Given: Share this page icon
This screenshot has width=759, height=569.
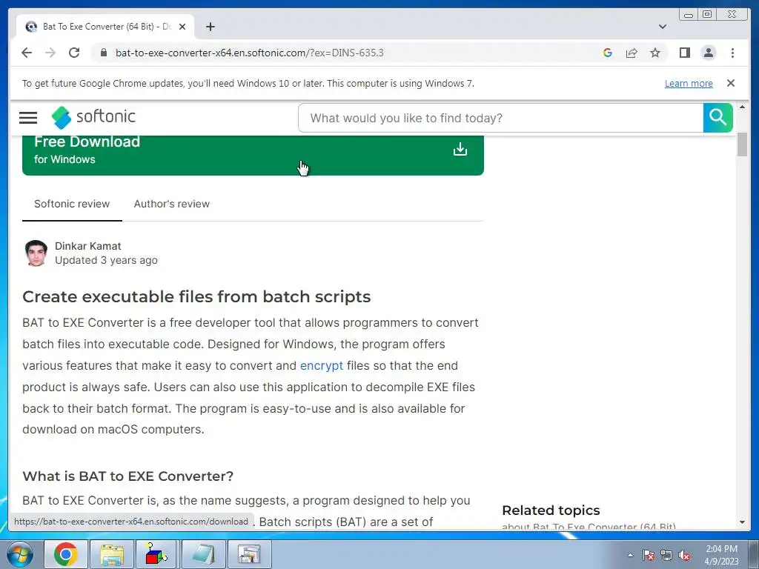Looking at the screenshot, I should pos(632,53).
